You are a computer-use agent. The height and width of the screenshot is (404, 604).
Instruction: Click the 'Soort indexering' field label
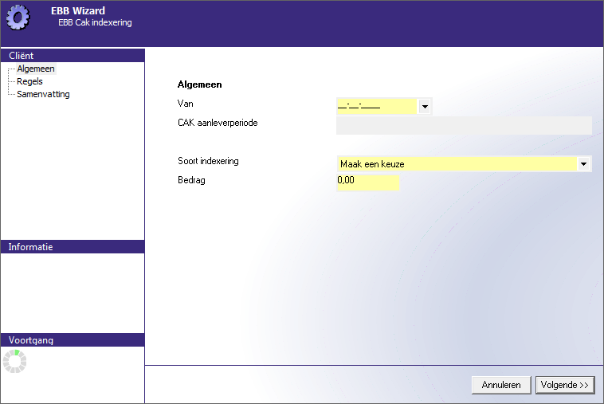(208, 161)
